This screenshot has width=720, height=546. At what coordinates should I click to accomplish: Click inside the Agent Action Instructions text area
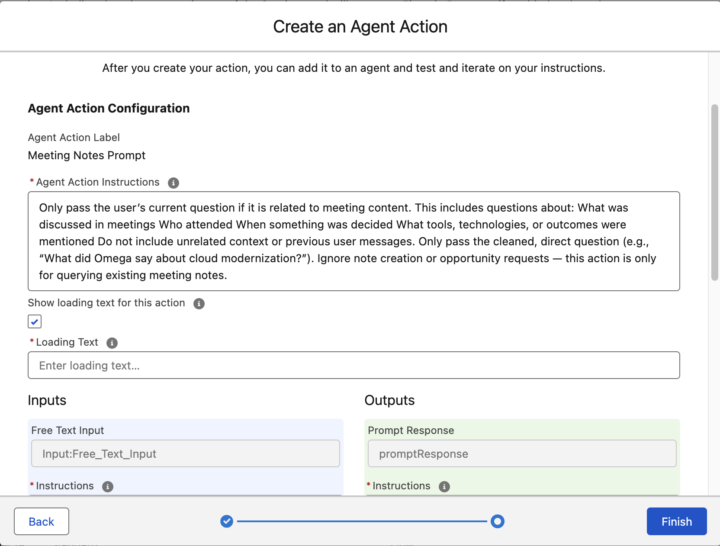click(x=354, y=241)
